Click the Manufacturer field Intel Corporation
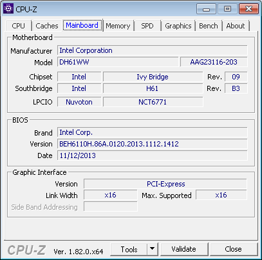 pos(153,50)
